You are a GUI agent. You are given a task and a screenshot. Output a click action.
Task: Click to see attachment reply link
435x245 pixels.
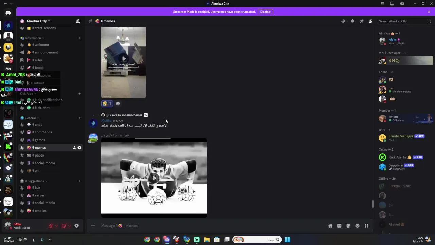coord(126,115)
